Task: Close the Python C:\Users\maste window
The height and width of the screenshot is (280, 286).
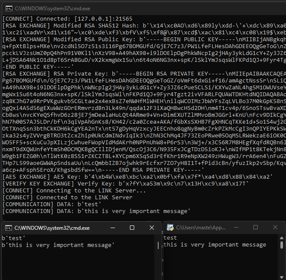Action: tap(275, 228)
